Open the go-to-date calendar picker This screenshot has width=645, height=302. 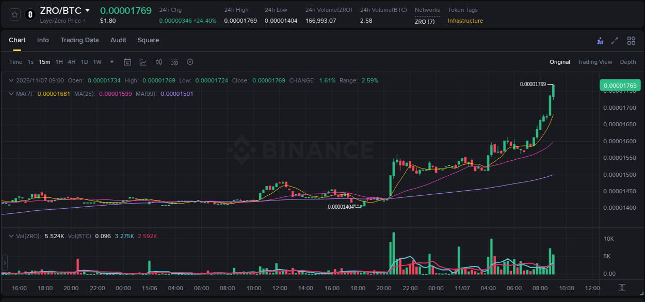click(x=127, y=62)
